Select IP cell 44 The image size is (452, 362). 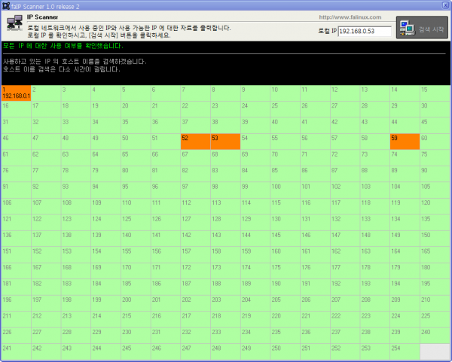tap(405, 125)
